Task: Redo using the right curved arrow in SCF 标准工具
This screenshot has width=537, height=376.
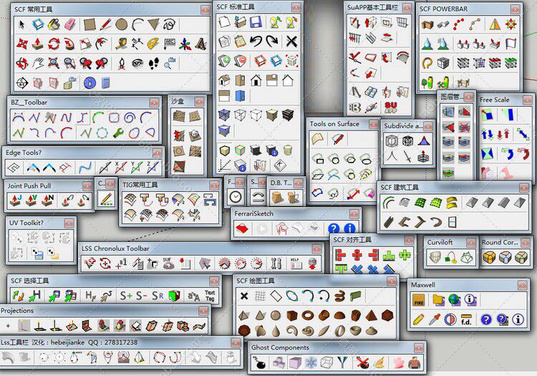Action: pos(272,42)
